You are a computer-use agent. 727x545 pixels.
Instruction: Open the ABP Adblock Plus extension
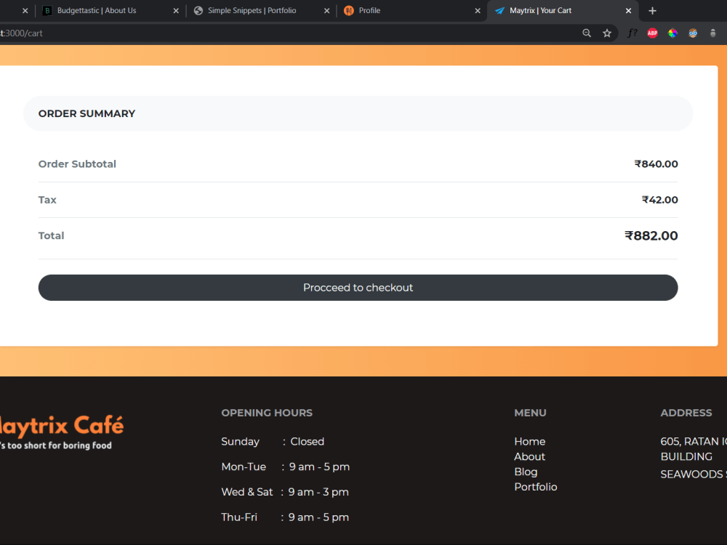[652, 33]
